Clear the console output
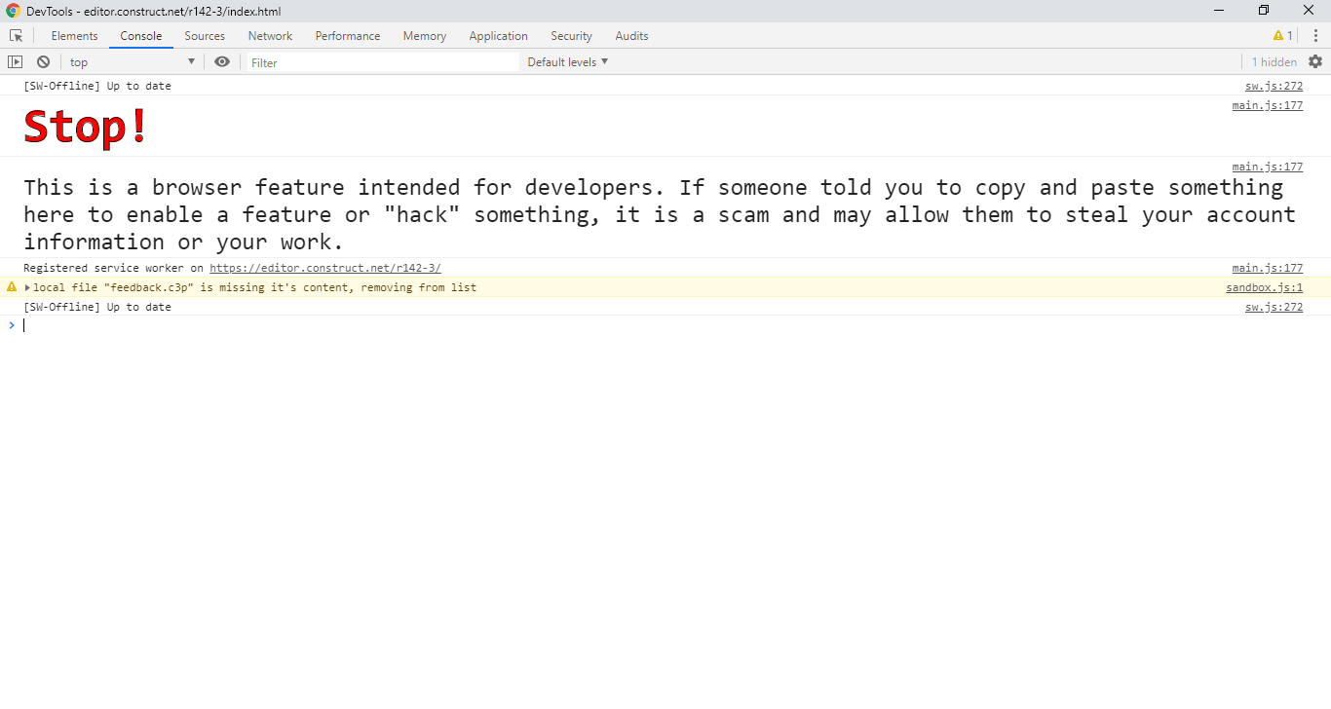 pos(43,60)
